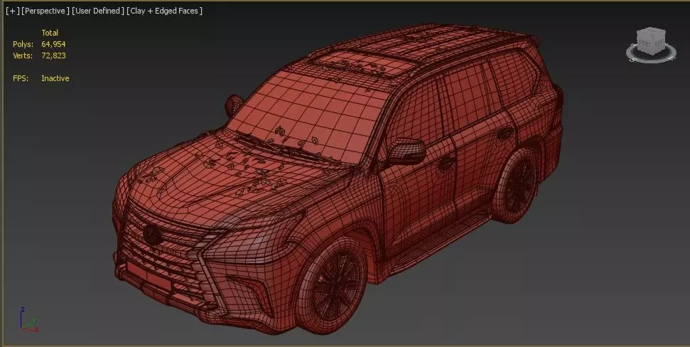Open the [Clay + Edged Faces] shading menu
This screenshot has height=347, width=690.
[165, 11]
